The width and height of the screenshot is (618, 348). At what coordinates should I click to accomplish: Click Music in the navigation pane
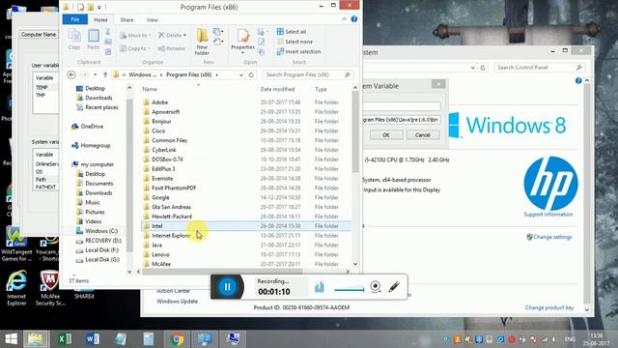click(x=88, y=202)
